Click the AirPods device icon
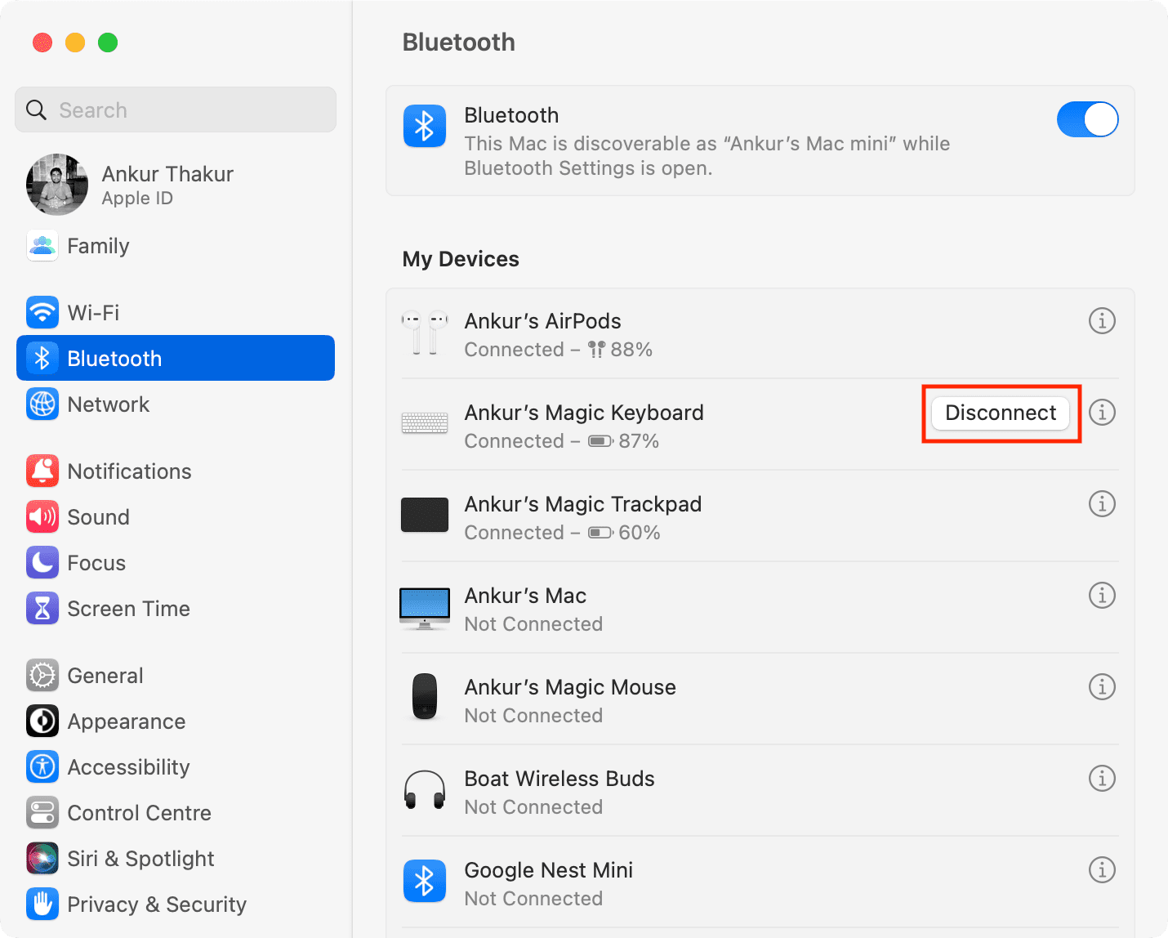This screenshot has height=938, width=1168. pos(425,333)
